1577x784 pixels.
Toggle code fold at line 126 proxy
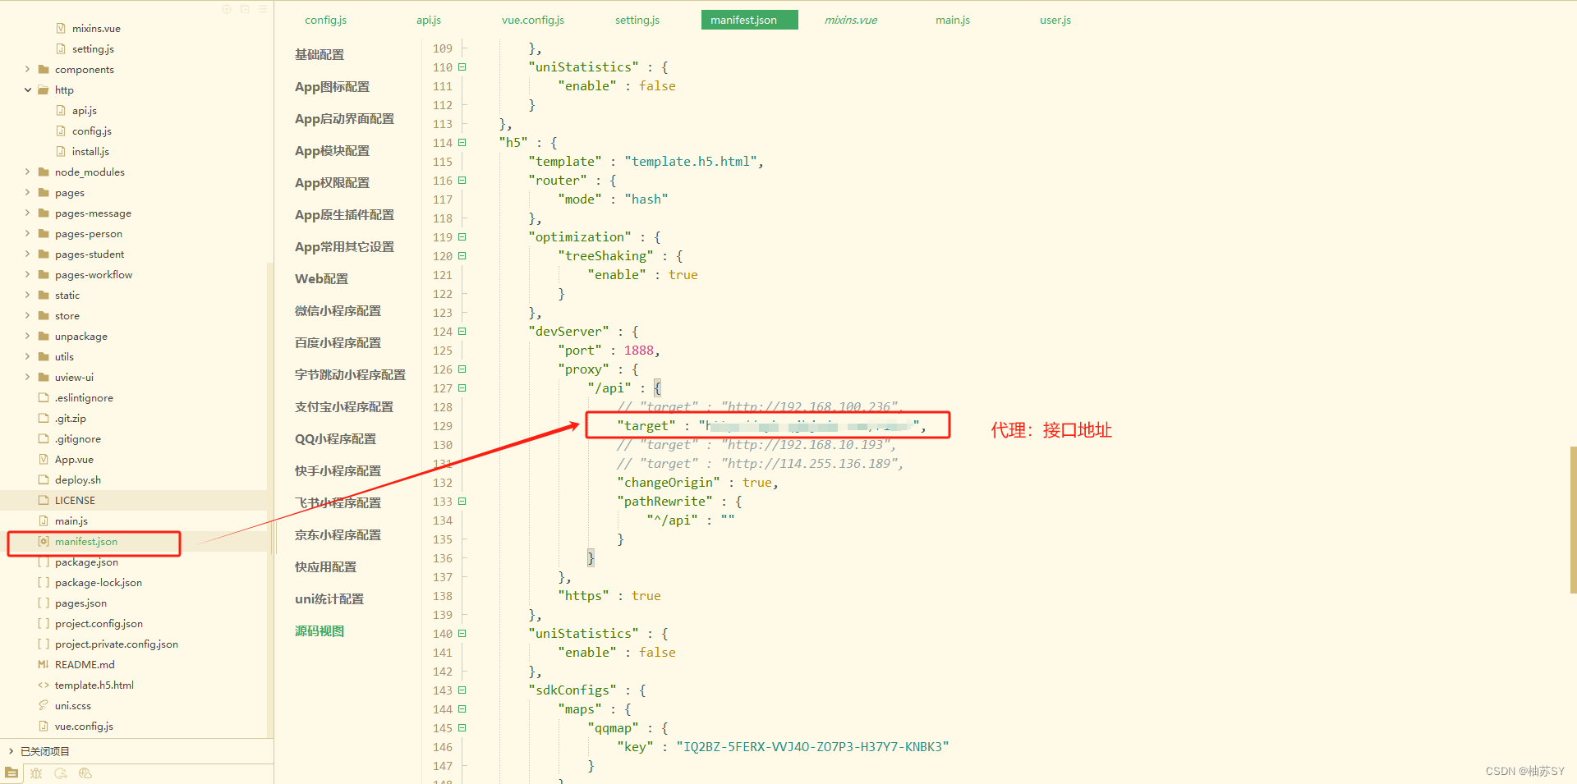pos(462,369)
